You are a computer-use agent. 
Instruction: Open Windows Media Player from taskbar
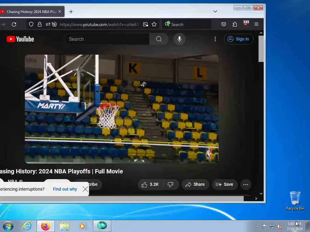83,226
